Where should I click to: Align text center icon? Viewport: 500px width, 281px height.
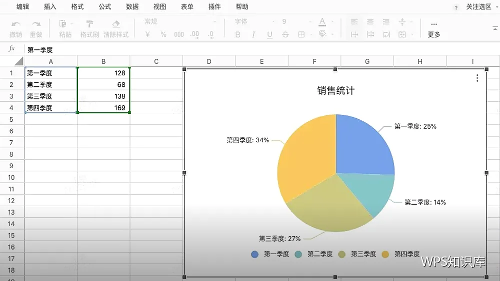(370, 22)
